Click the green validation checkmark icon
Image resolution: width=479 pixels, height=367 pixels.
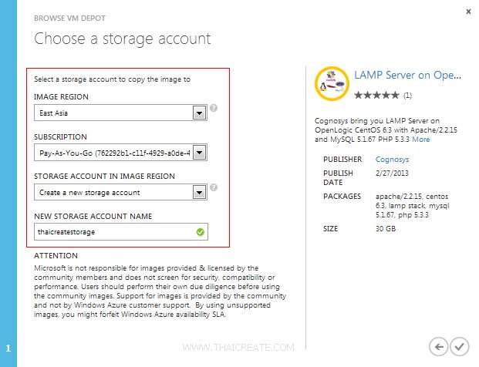coord(201,231)
